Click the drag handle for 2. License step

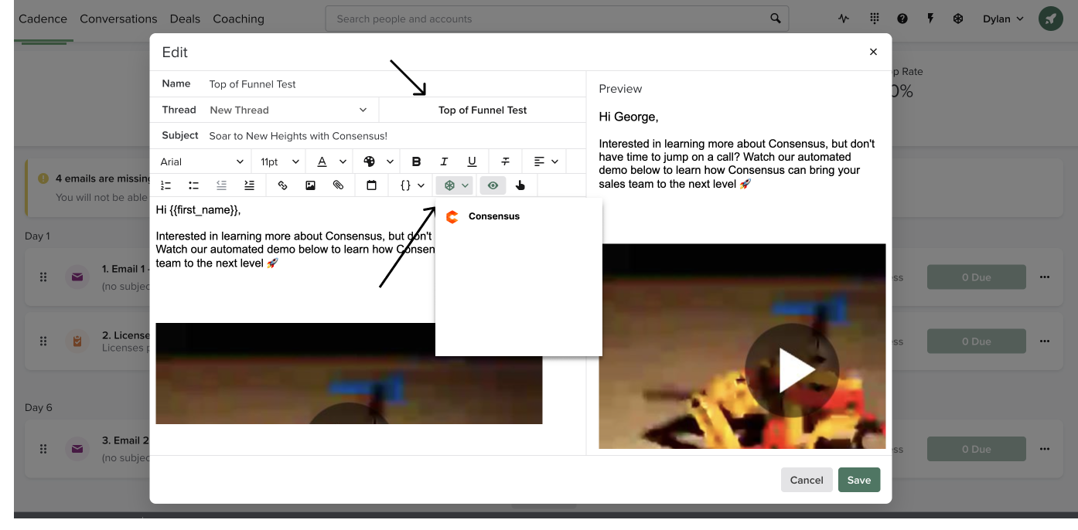pyautogui.click(x=43, y=341)
